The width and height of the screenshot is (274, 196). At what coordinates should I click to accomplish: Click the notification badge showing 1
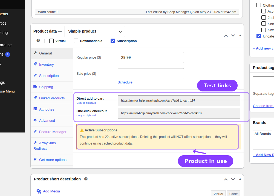coord(7,54)
